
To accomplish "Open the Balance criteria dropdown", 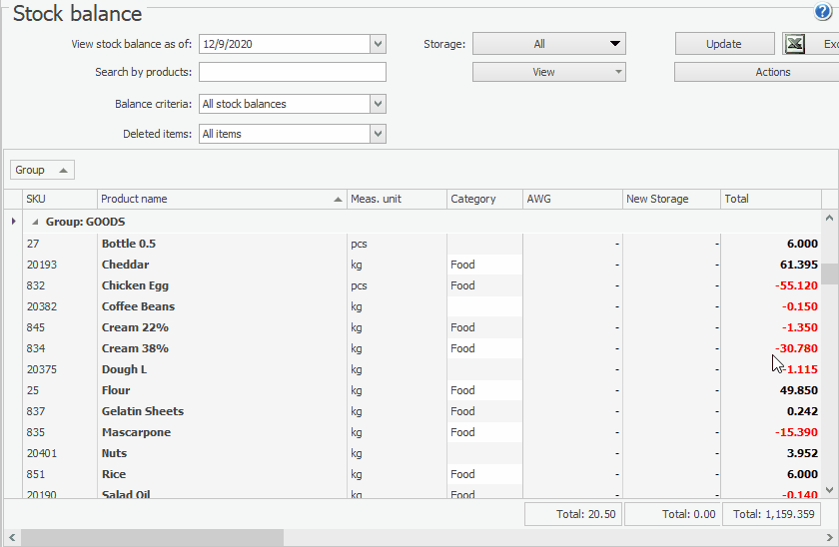I will pos(378,104).
